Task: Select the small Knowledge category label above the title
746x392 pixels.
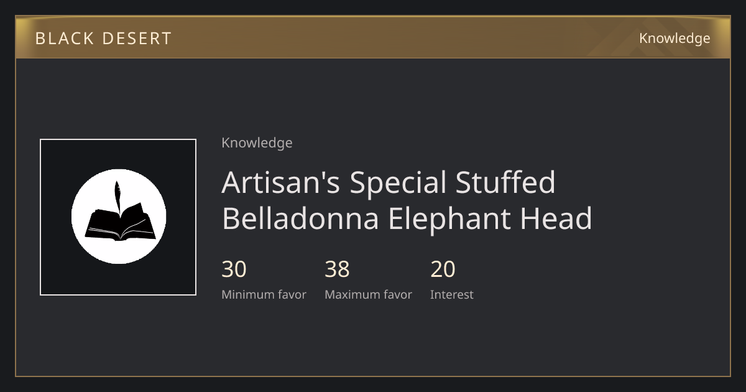Action: click(257, 143)
